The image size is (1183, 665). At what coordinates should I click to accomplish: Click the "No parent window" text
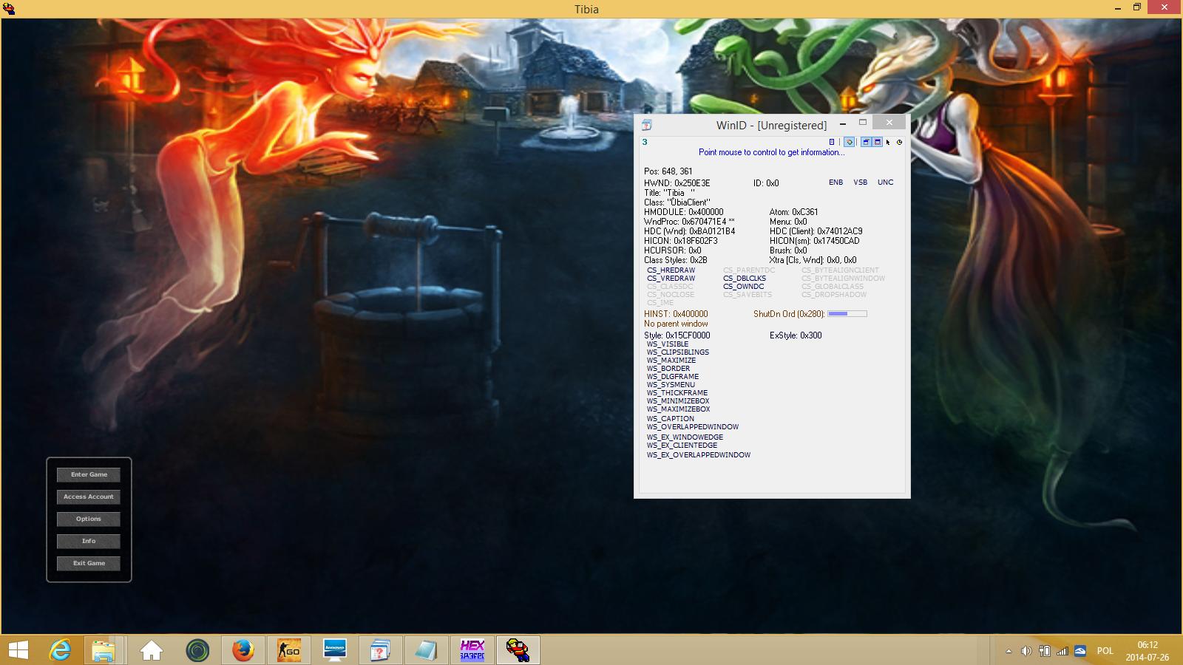point(676,324)
